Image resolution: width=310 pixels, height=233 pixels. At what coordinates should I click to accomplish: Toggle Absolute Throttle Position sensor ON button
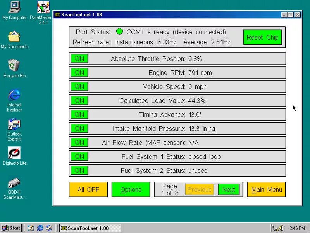79,59
